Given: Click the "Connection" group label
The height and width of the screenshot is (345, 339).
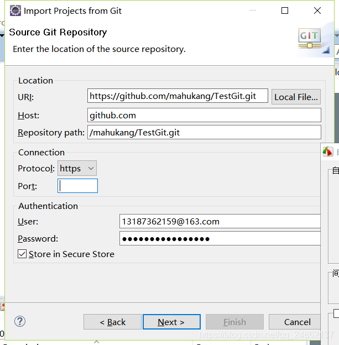Looking at the screenshot, I should click(41, 153).
